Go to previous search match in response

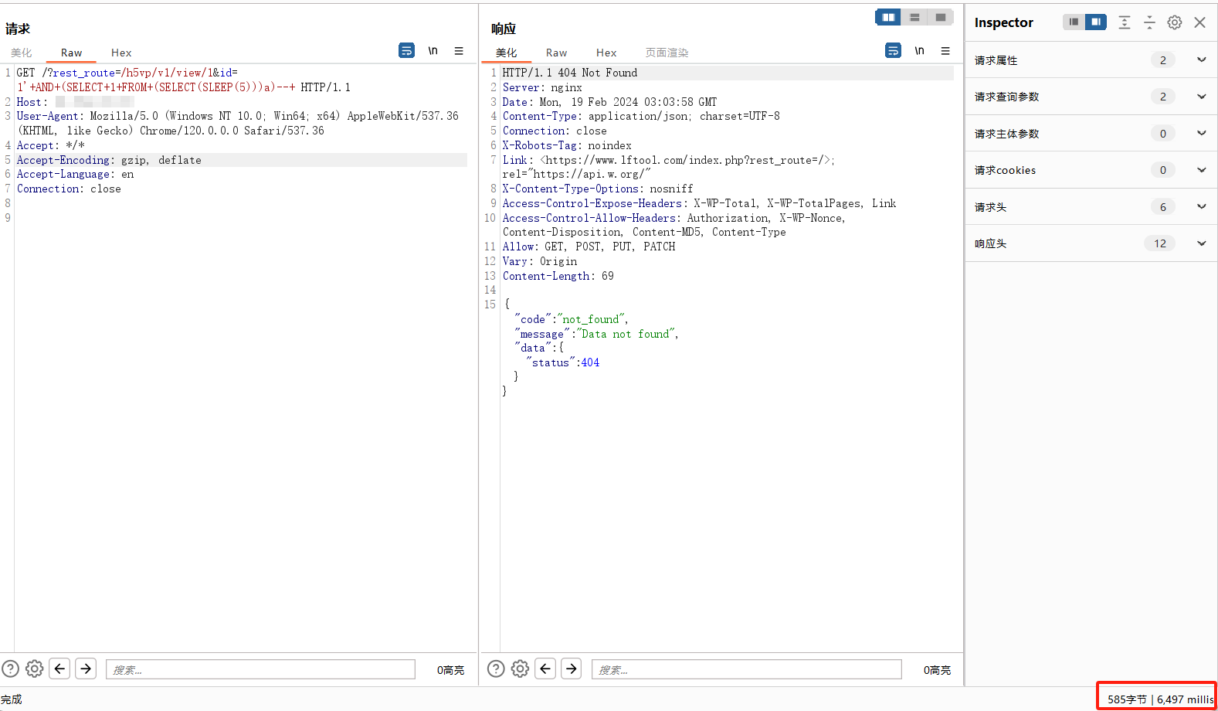(546, 668)
